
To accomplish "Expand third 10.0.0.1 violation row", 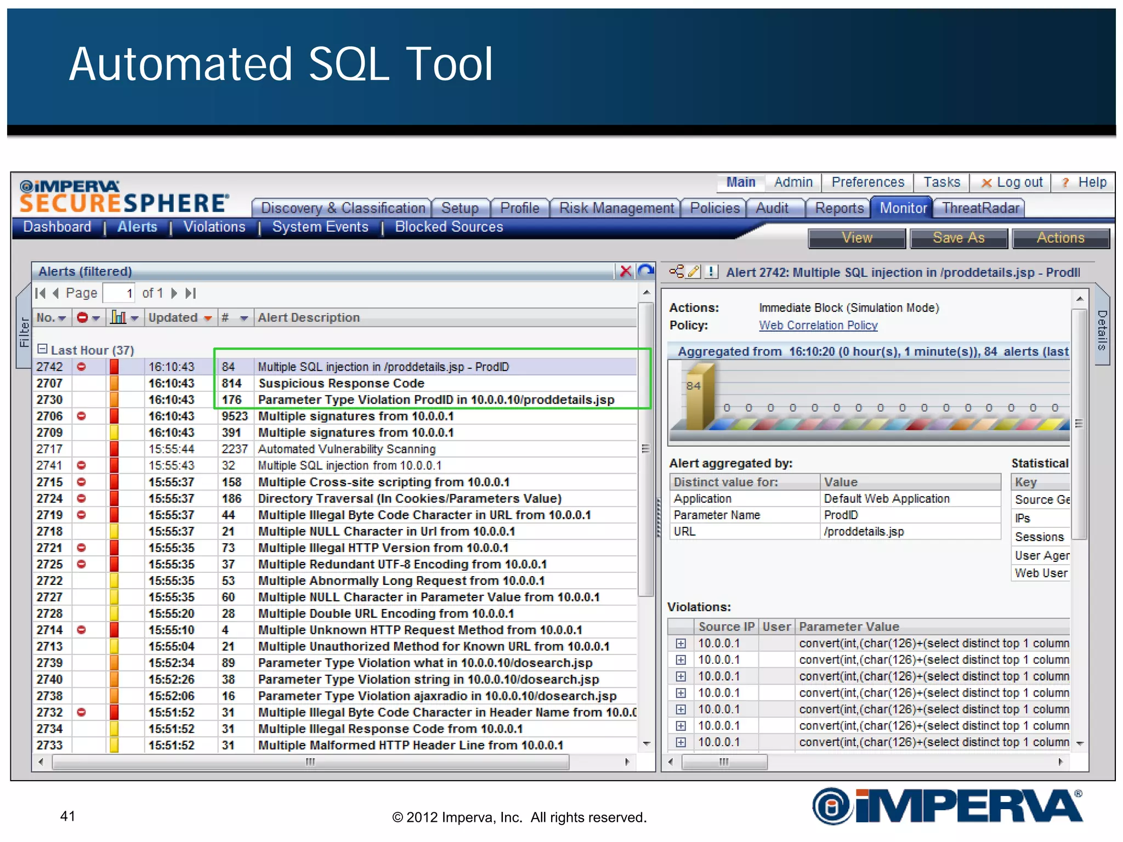I will point(680,676).
